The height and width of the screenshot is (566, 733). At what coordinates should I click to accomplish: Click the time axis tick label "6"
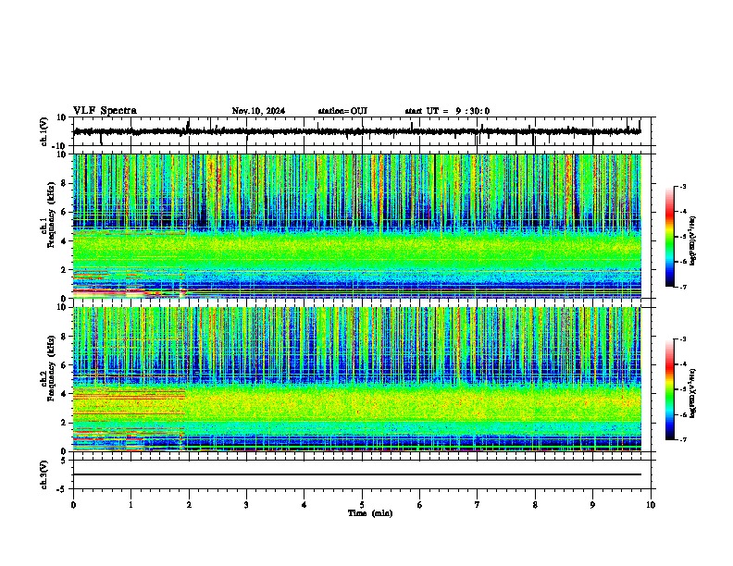pyautogui.click(x=420, y=505)
